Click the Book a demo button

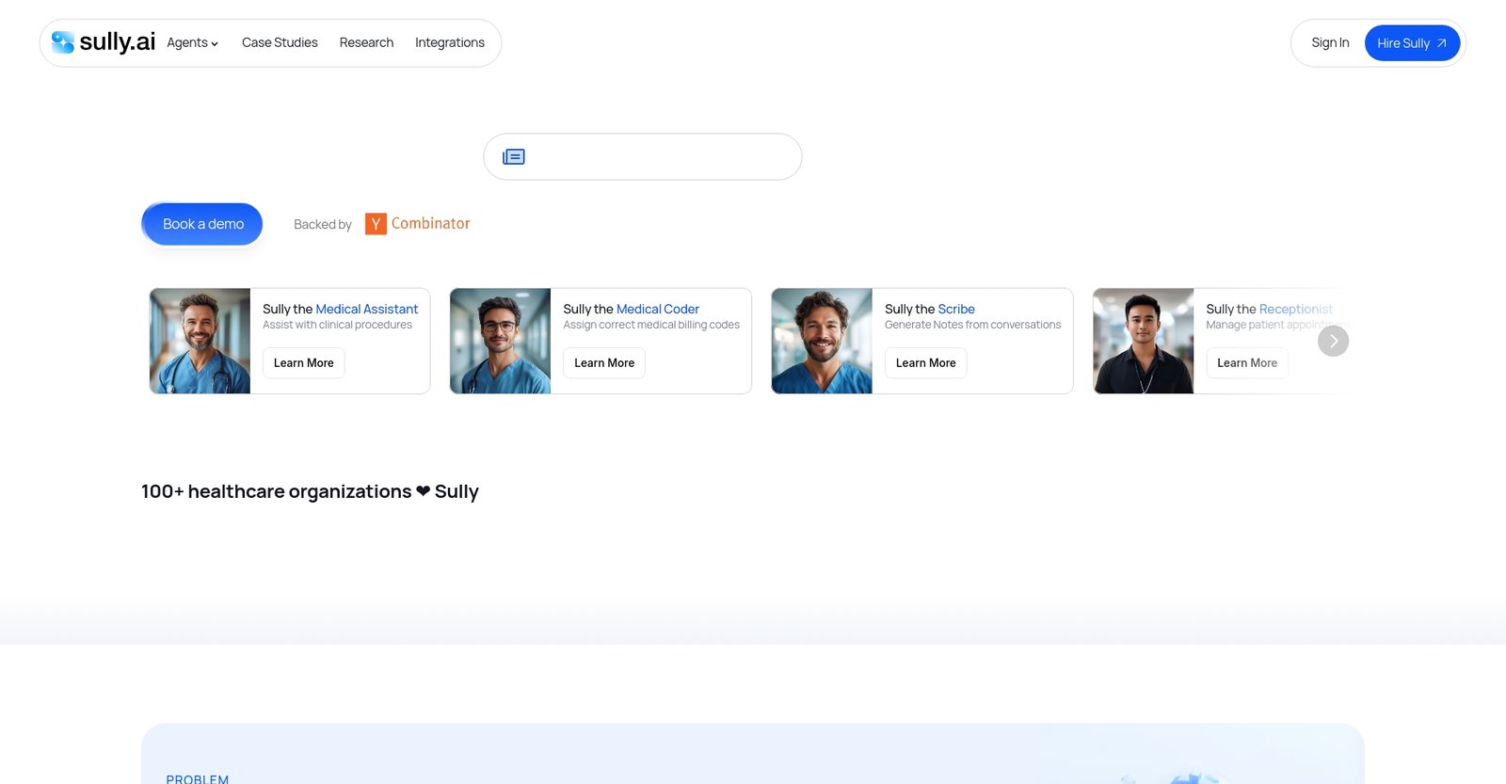point(202,225)
